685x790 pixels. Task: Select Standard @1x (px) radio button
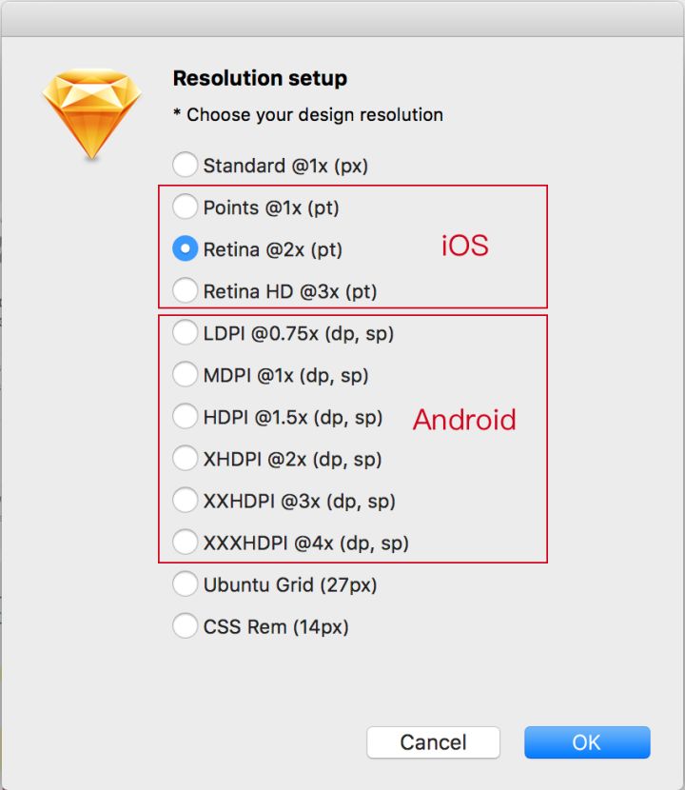186,166
